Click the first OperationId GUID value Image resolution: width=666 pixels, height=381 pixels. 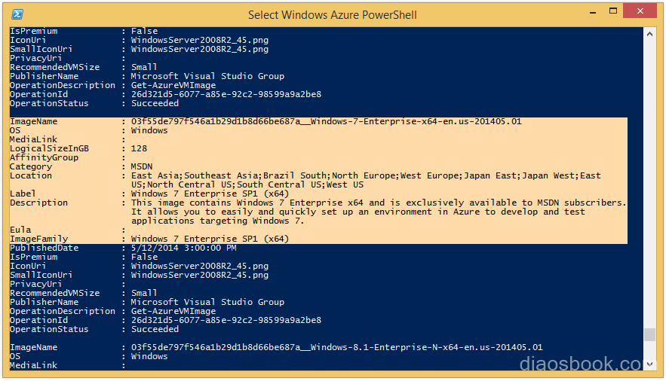pyautogui.click(x=226, y=95)
